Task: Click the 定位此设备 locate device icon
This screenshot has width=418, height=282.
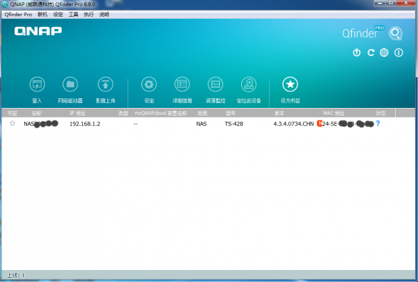Action: [248, 85]
